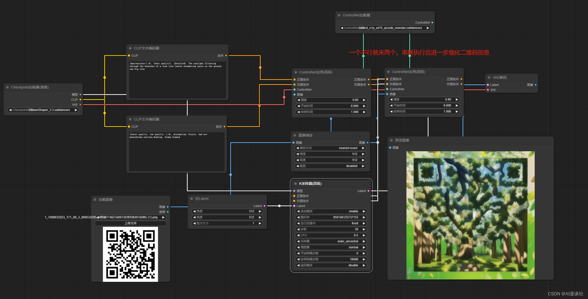The image size is (588, 299).
Task: Collapse the ControlNet加载器 node title circle
Action: [x=339, y=15]
